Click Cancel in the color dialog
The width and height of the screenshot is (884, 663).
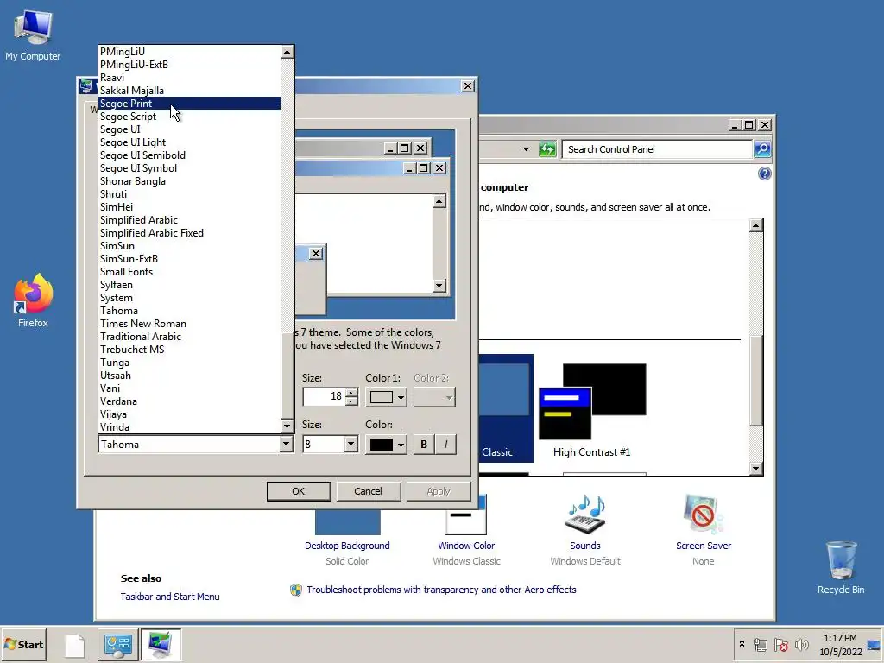[x=368, y=491]
